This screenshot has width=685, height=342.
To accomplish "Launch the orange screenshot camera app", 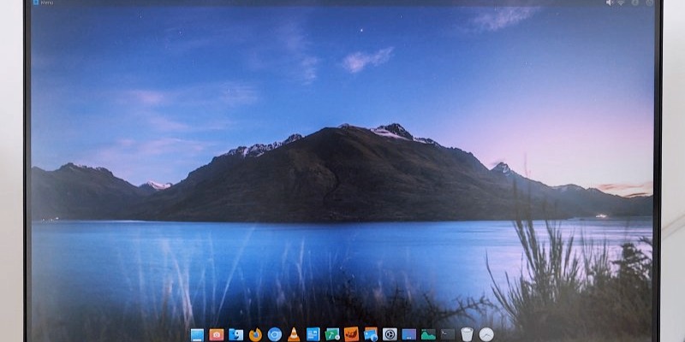I will 217,334.
